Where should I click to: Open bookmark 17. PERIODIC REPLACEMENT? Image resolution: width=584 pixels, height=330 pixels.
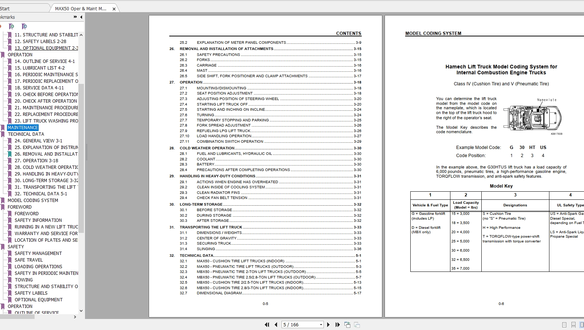tap(46, 81)
